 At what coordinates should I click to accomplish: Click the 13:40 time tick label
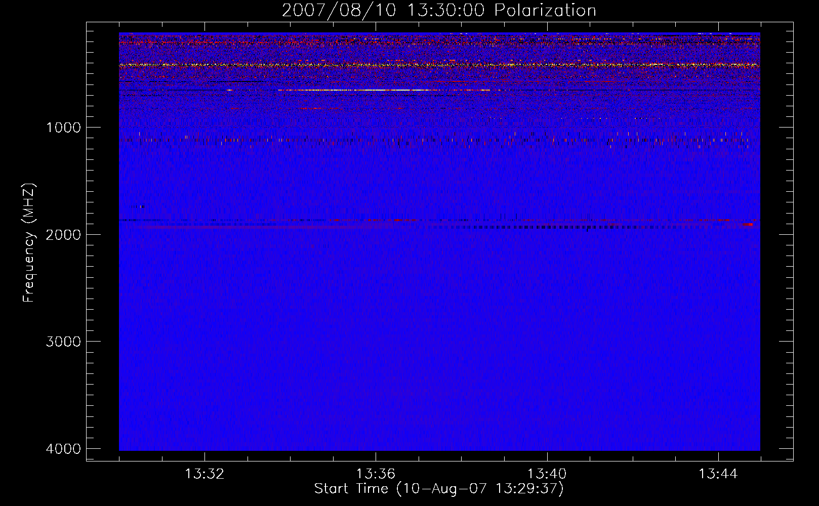[547, 474]
